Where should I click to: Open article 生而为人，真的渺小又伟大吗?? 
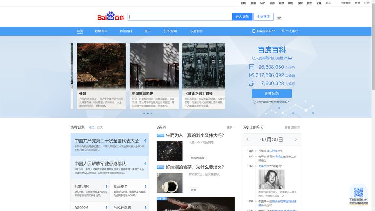pos(195,136)
